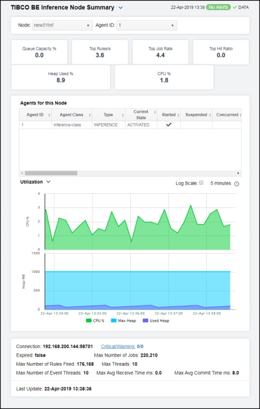The image size is (260, 409).
Task: Sort by the Suspended column header
Action: (196, 115)
